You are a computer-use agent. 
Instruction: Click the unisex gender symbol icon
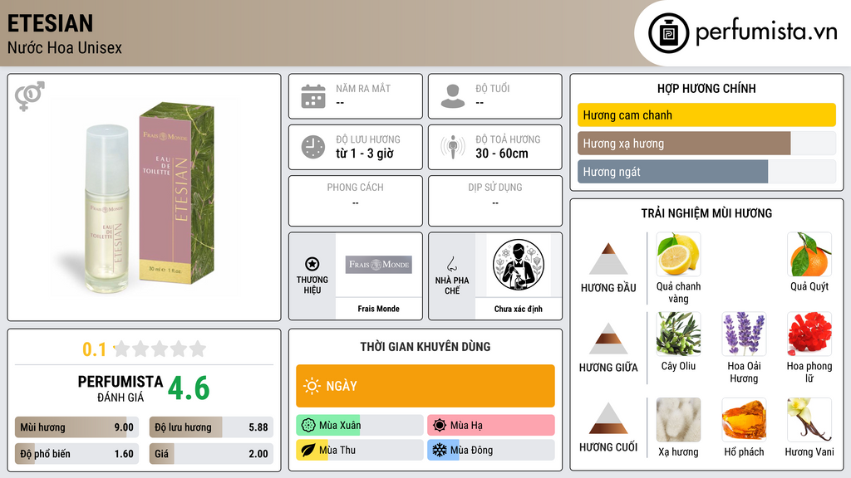(x=29, y=96)
